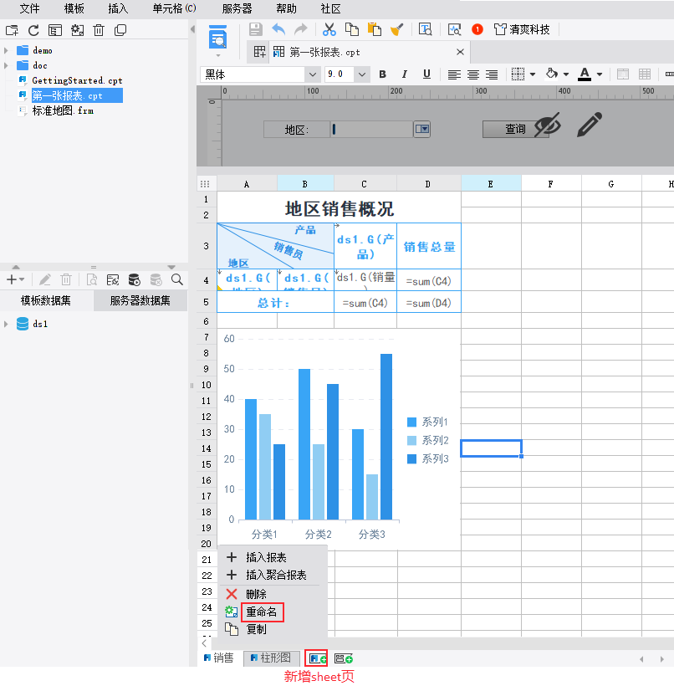Screen dimensions: 674x691
Task: Apply underline formatting
Action: pyautogui.click(x=426, y=74)
